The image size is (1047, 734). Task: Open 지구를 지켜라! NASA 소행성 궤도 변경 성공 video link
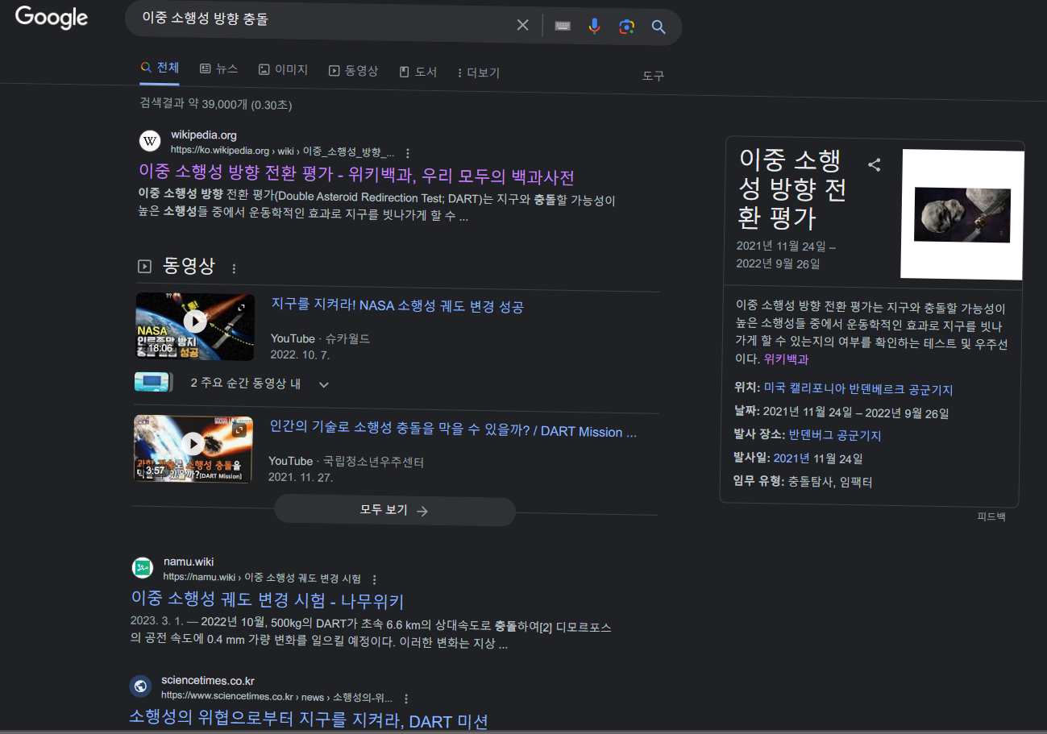[x=397, y=306]
